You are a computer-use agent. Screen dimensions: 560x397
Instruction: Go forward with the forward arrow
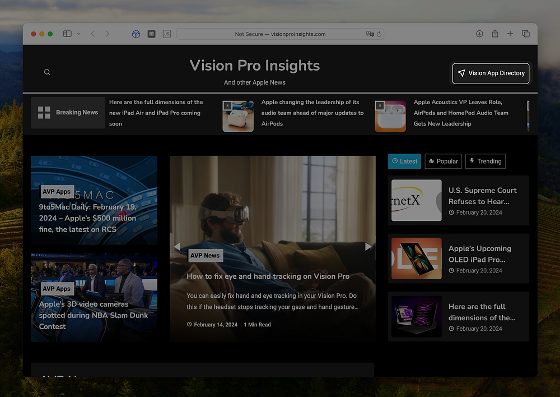point(108,34)
